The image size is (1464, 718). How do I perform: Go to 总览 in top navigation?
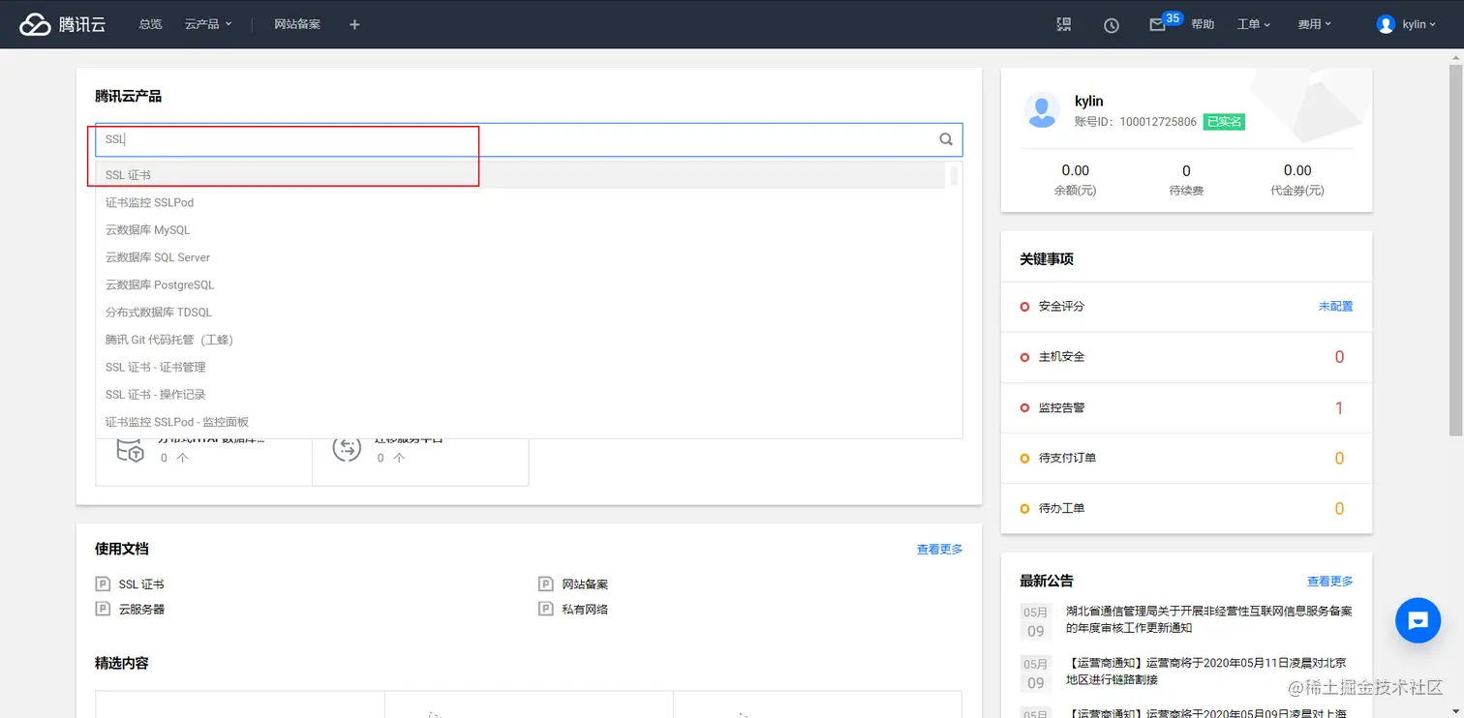pos(150,24)
